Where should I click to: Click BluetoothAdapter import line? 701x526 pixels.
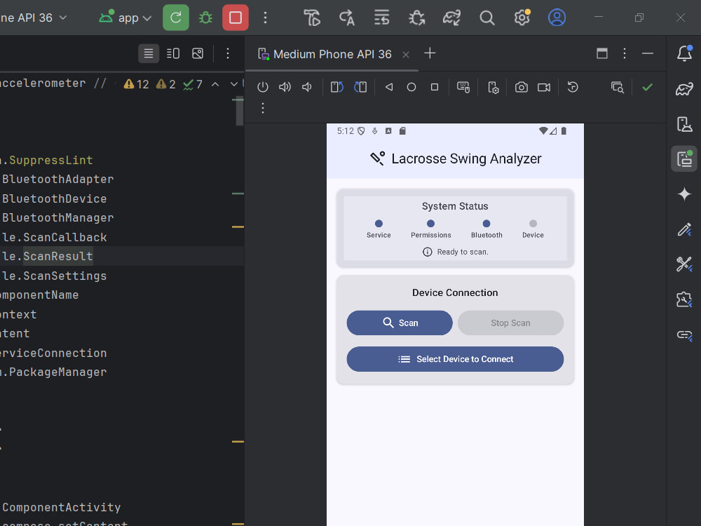coord(58,180)
